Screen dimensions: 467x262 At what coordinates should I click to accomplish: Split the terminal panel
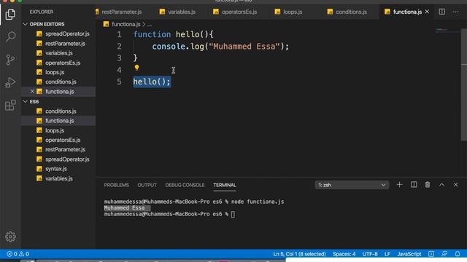414,185
